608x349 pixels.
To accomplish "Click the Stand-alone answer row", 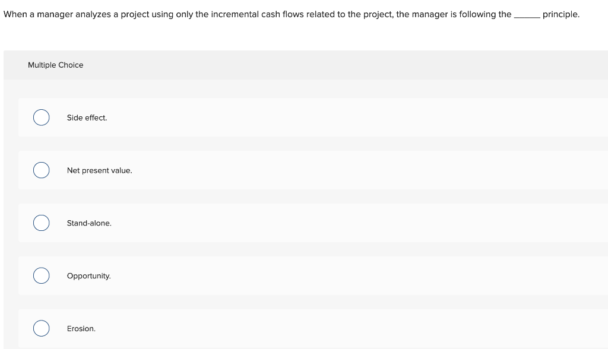I will [x=297, y=223].
